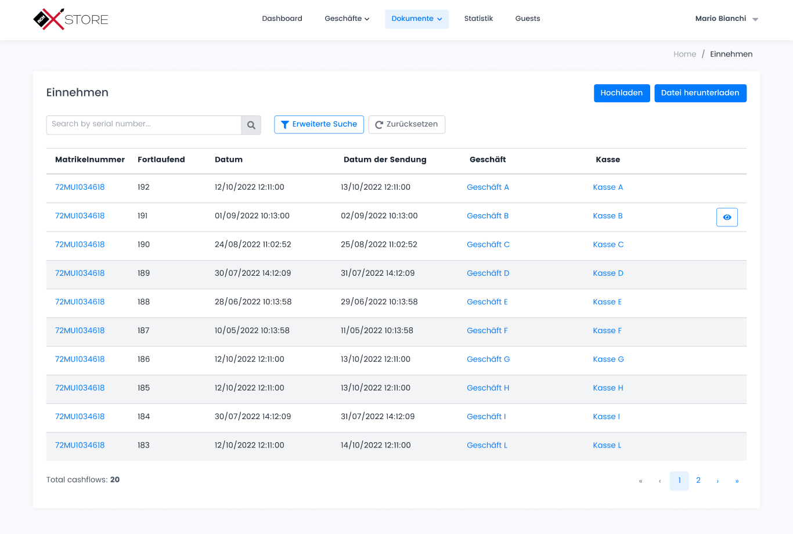Viewport: 793px width, 534px height.
Task: Open the Geschäft G link
Action: [x=488, y=359]
